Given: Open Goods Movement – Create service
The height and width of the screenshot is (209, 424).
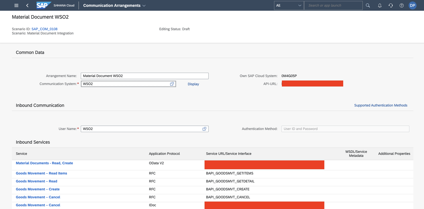Looking at the screenshot, I should tap(38, 189).
